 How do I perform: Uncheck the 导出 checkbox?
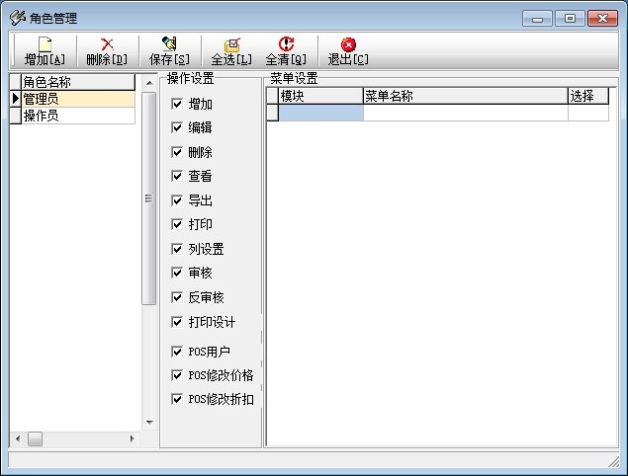point(177,200)
